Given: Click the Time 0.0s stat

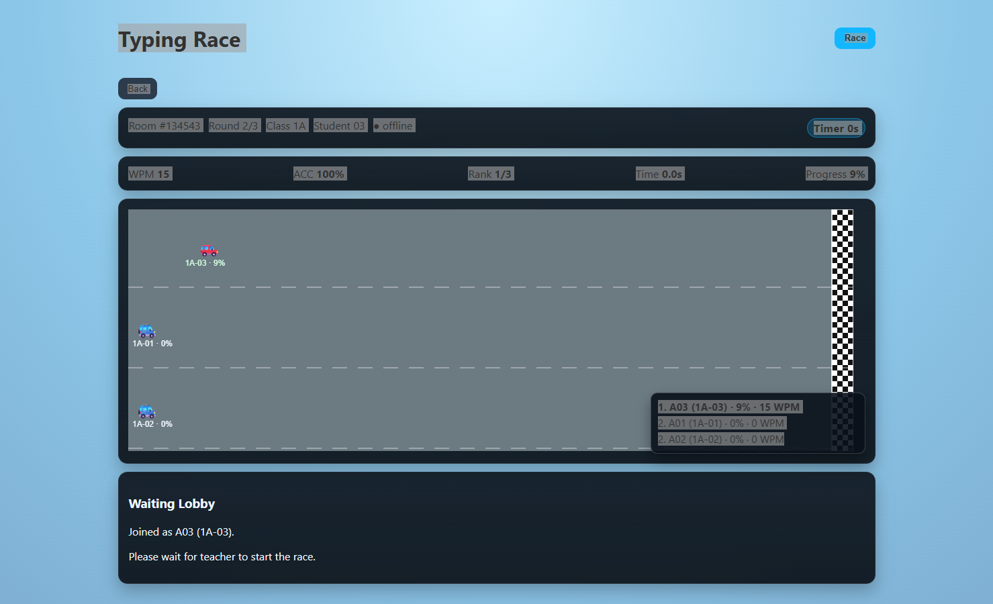Looking at the screenshot, I should tap(659, 174).
